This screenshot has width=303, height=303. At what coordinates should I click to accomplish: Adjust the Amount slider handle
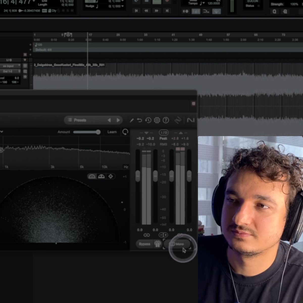point(98,132)
